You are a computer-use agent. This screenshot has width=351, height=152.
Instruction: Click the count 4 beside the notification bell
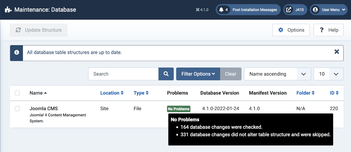[x=226, y=10]
